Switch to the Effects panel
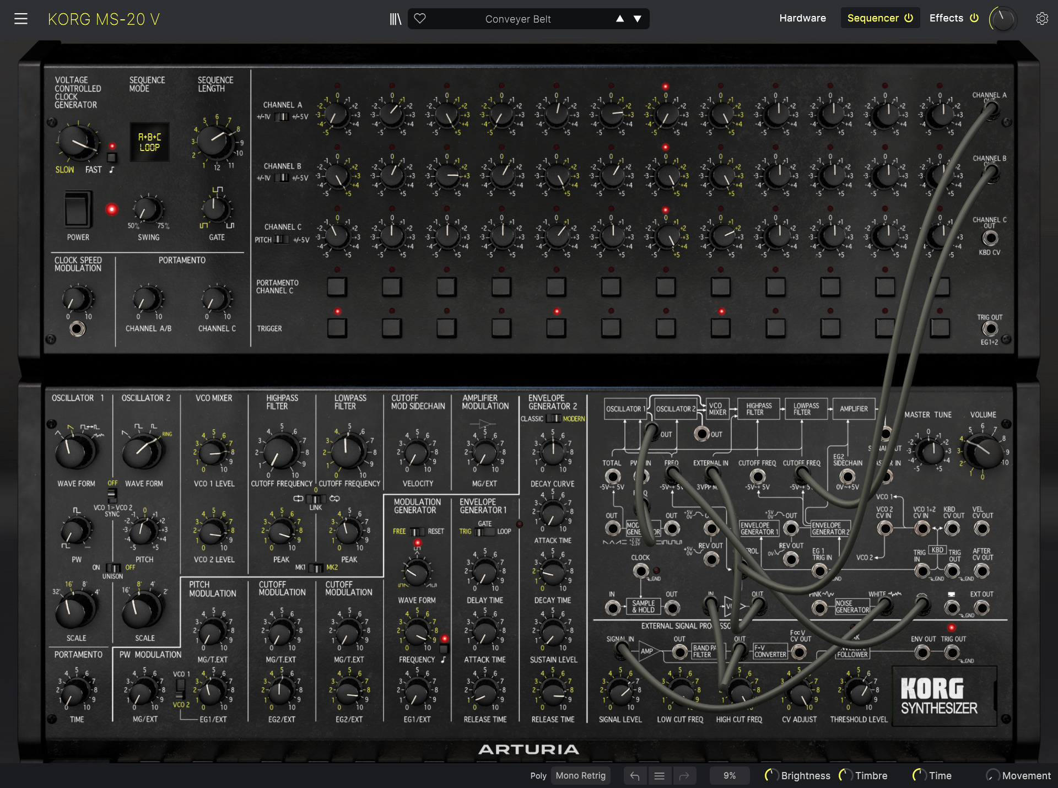 click(946, 18)
